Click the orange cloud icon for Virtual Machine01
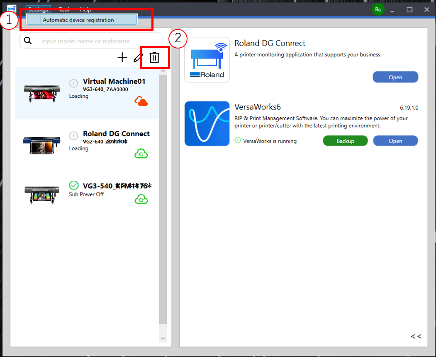 tap(141, 102)
